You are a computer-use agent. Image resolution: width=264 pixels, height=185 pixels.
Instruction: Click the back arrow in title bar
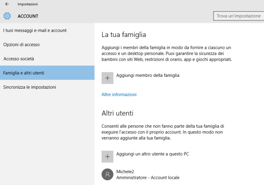click(6, 4)
